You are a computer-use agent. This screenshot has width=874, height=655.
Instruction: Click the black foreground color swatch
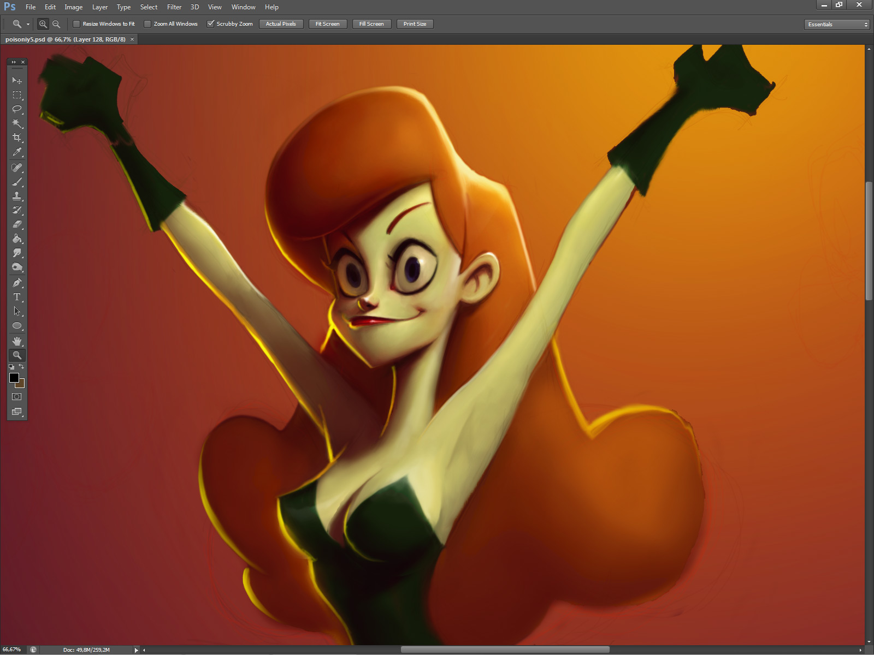click(14, 378)
